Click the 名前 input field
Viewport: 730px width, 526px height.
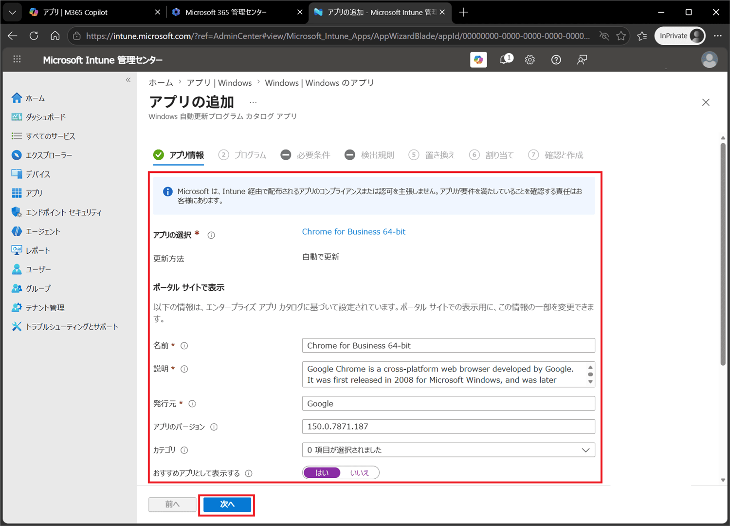click(448, 345)
